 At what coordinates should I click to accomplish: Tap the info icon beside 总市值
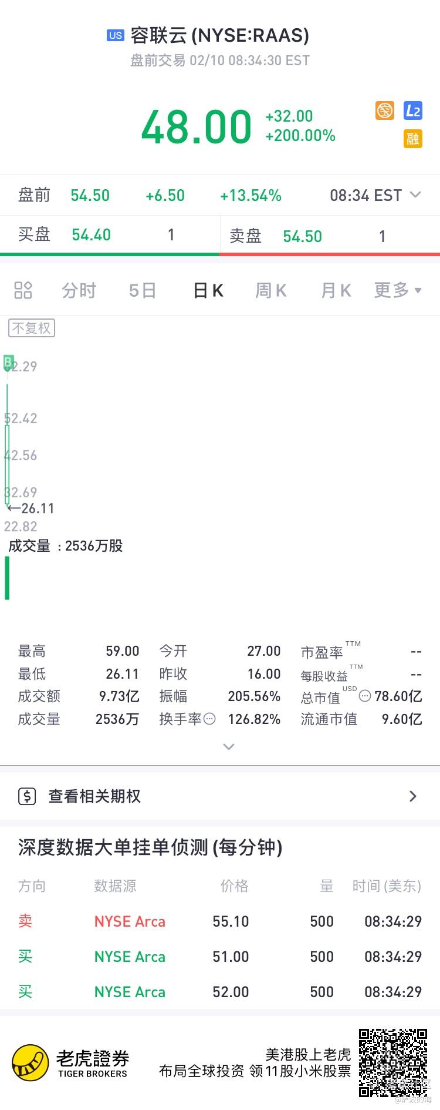(x=364, y=696)
